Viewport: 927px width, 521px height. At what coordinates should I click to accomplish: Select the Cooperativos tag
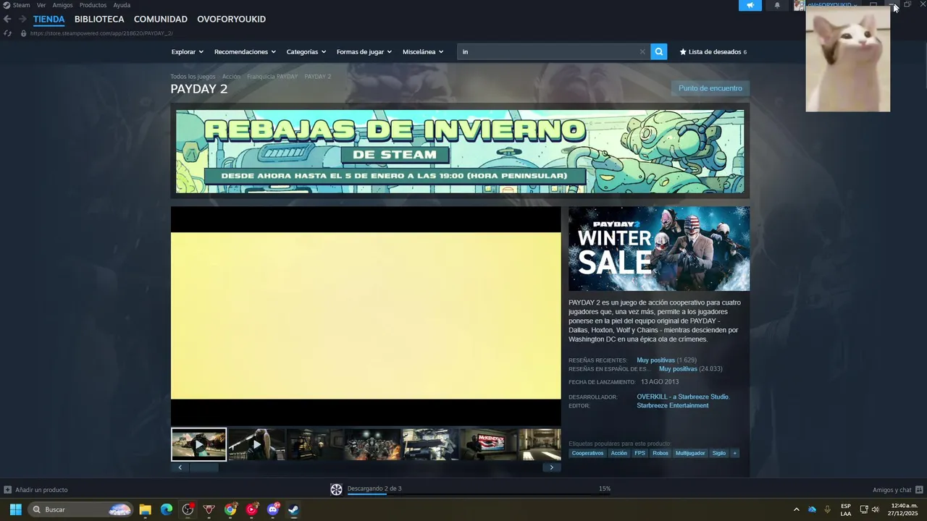point(587,453)
